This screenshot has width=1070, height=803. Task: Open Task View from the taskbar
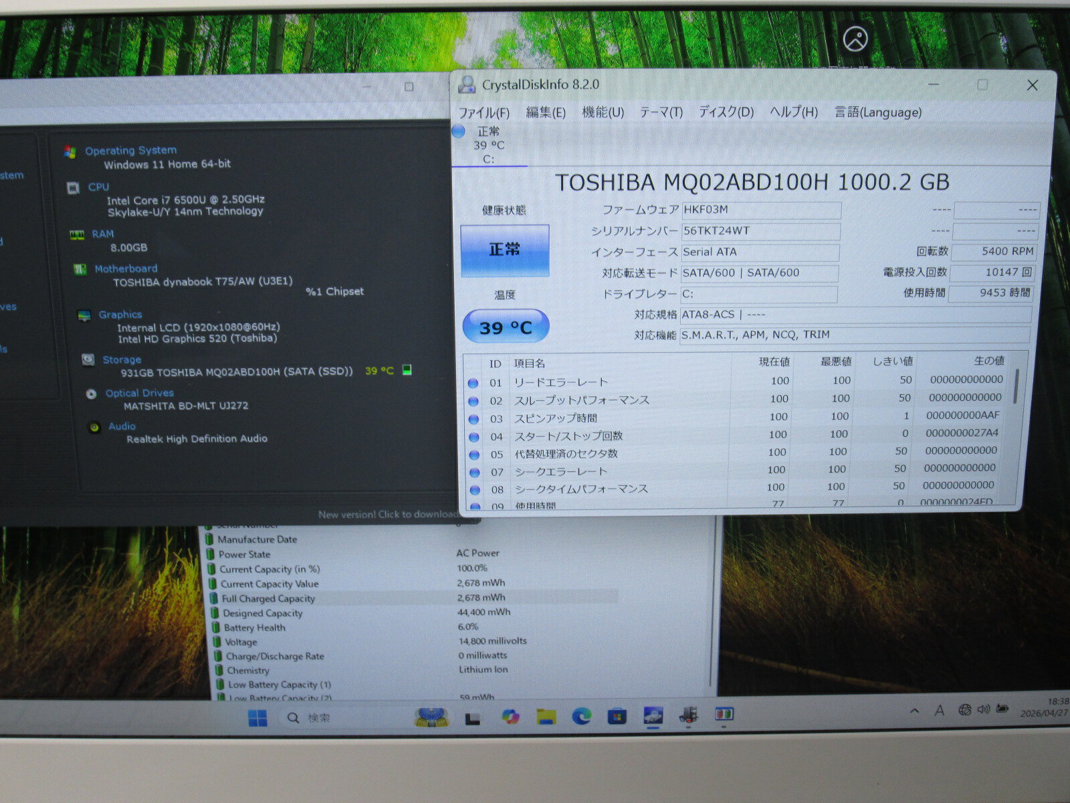[x=473, y=719]
